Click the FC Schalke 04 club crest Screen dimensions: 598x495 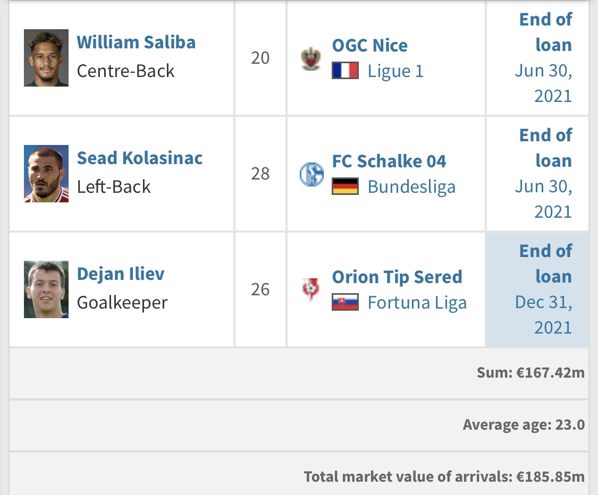[x=311, y=174]
